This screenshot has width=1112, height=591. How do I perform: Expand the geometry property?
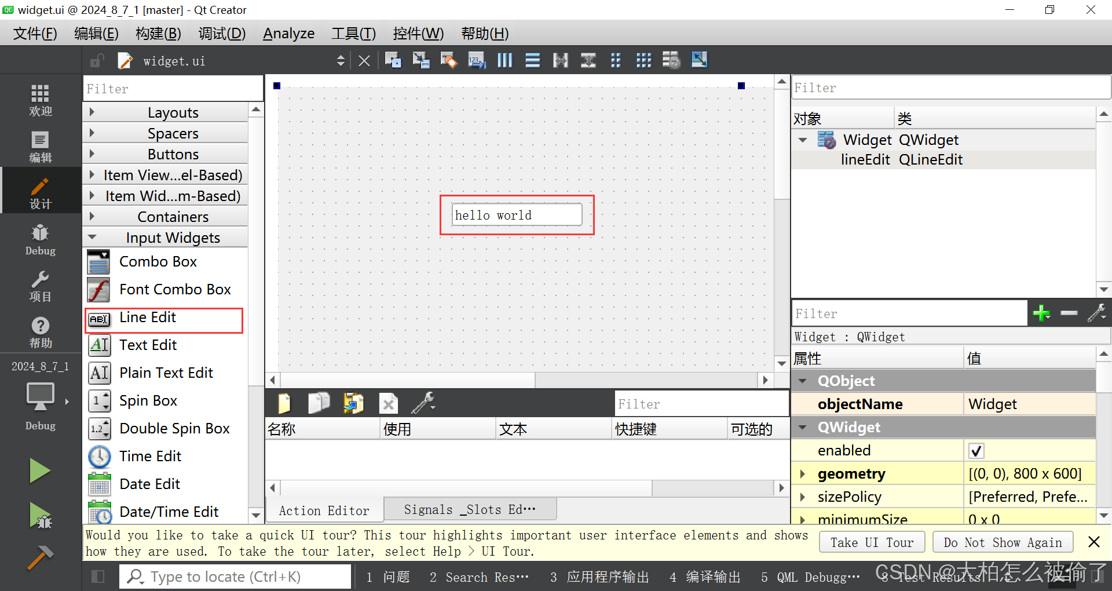[802, 474]
